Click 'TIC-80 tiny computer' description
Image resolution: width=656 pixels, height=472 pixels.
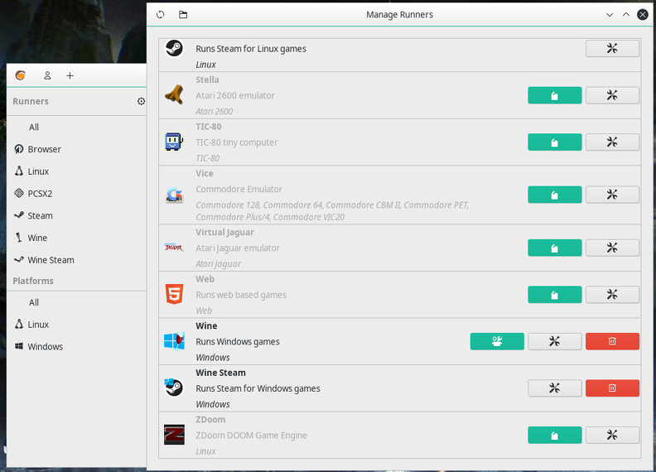[237, 142]
